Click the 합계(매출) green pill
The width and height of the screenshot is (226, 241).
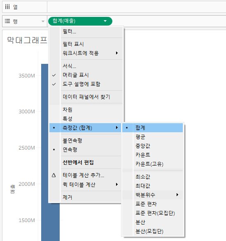[80, 21]
